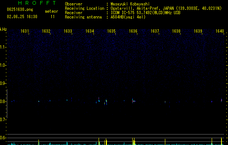Click the A504HB(yagi 4el) antenna text

pyautogui.click(x=128, y=17)
